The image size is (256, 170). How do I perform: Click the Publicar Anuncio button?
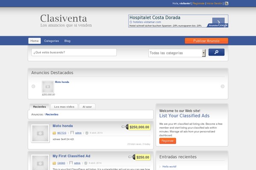[x=207, y=41]
